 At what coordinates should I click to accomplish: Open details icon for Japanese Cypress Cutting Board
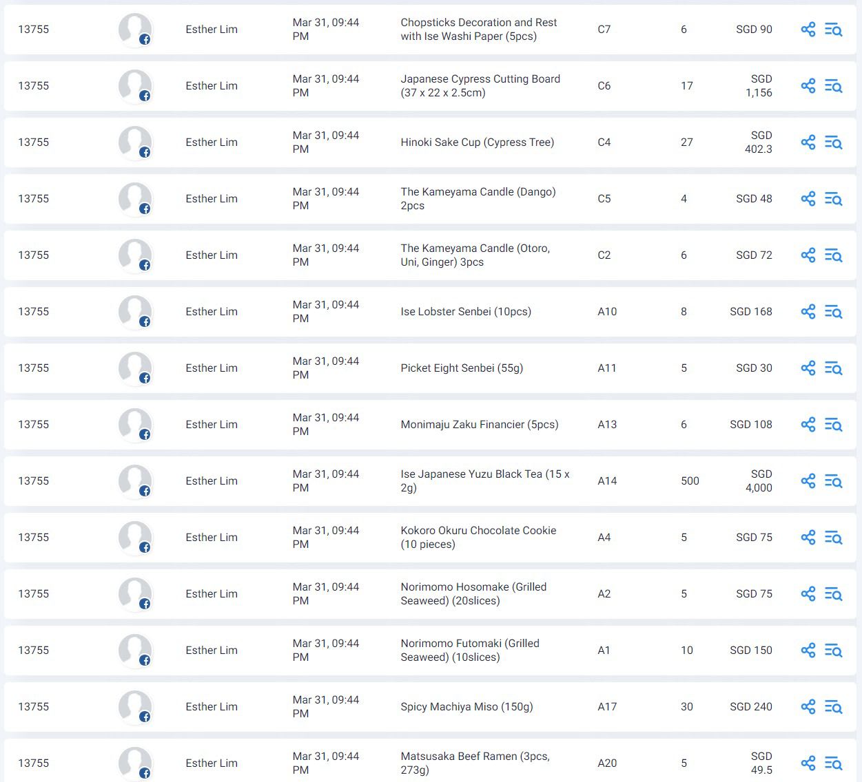point(833,86)
